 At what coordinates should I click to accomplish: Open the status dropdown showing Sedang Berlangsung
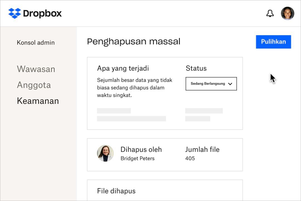point(211,84)
